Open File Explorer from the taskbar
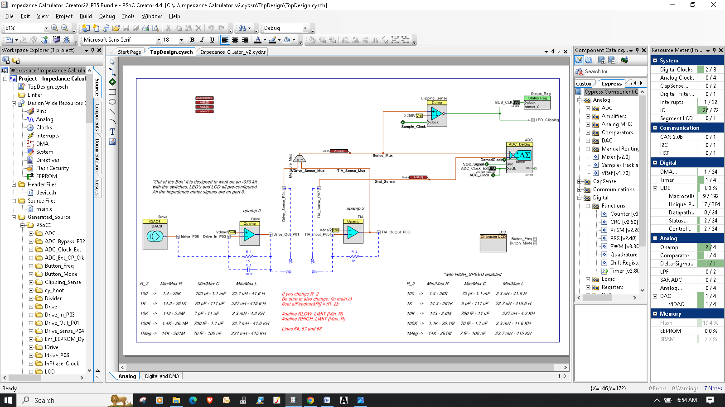This screenshot has height=407, width=725. (176, 400)
